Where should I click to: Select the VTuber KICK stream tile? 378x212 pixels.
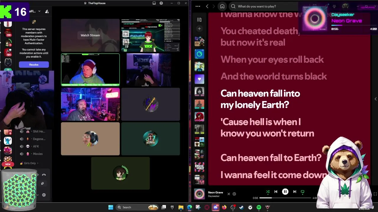tap(151, 35)
